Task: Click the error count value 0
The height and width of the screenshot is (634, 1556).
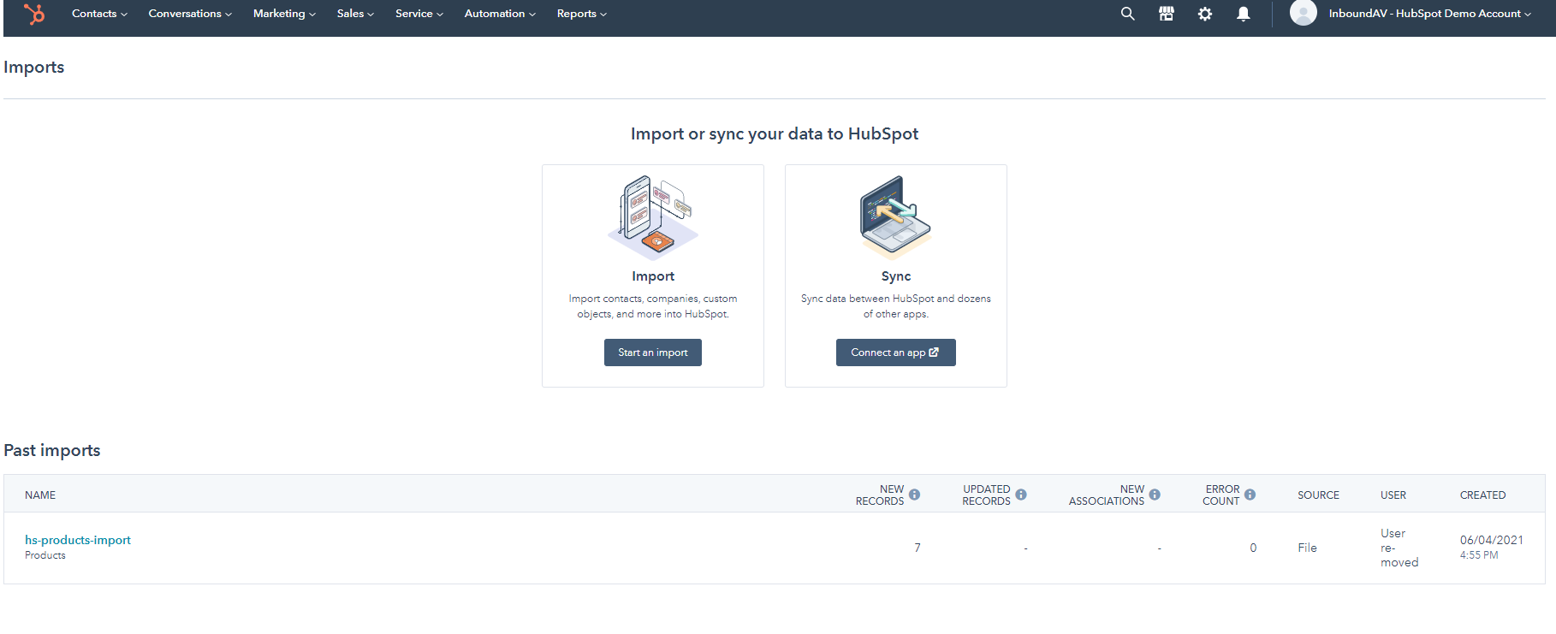Action: coord(1253,548)
